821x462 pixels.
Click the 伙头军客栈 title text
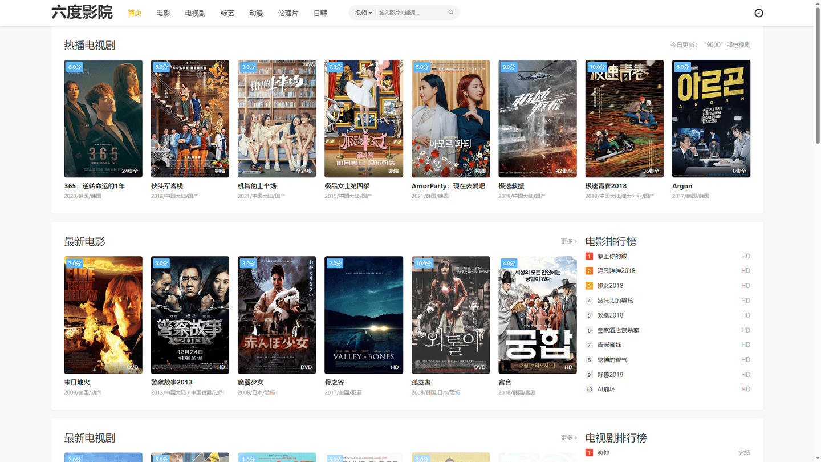[167, 186]
